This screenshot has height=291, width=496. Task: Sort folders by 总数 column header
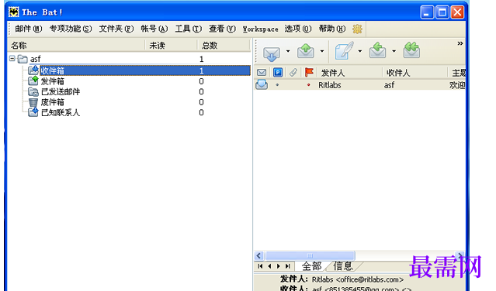click(224, 46)
